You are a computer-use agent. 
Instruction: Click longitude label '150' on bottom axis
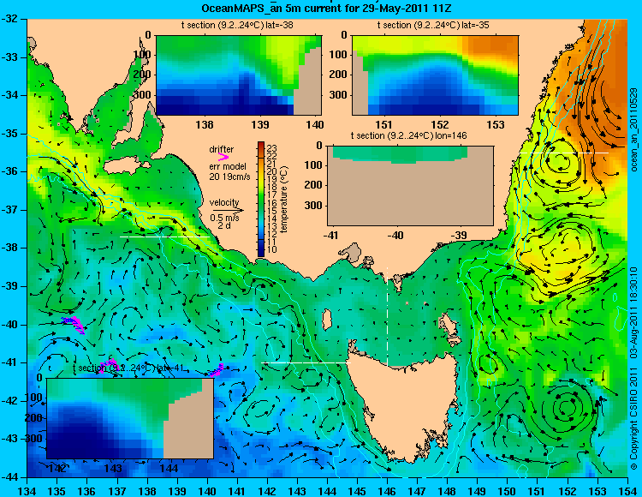point(508,491)
